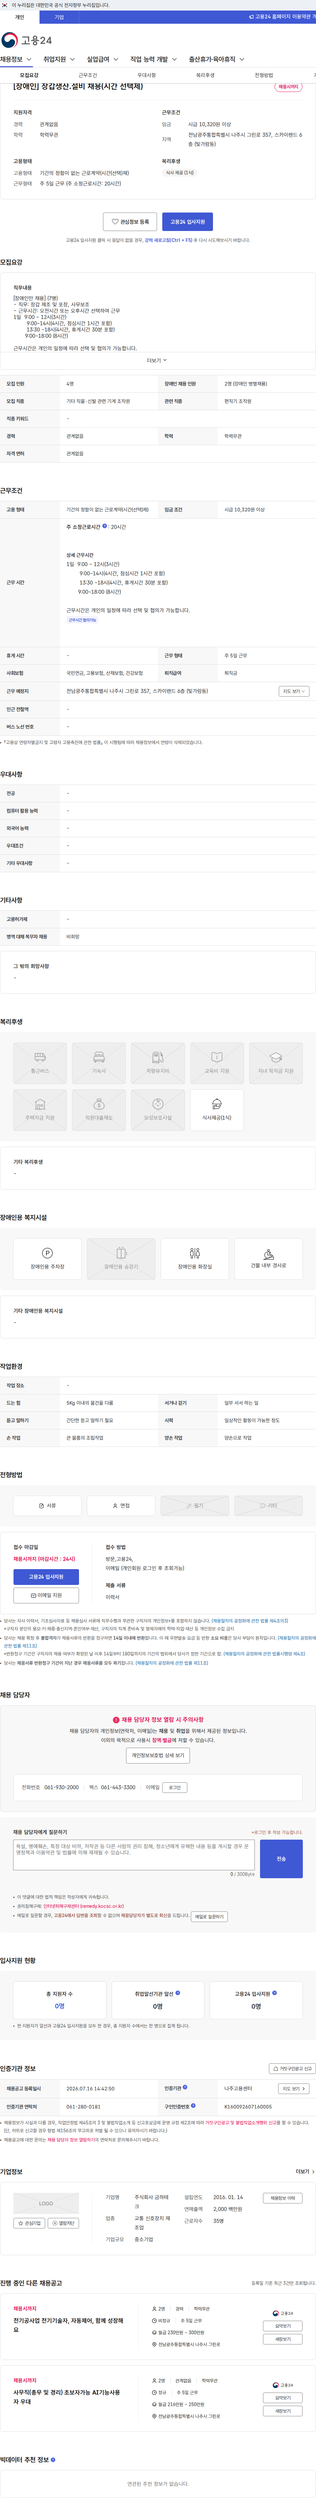Open the 고용24 home logo
Image resolution: width=316 pixels, height=2498 pixels.
pos(26,40)
